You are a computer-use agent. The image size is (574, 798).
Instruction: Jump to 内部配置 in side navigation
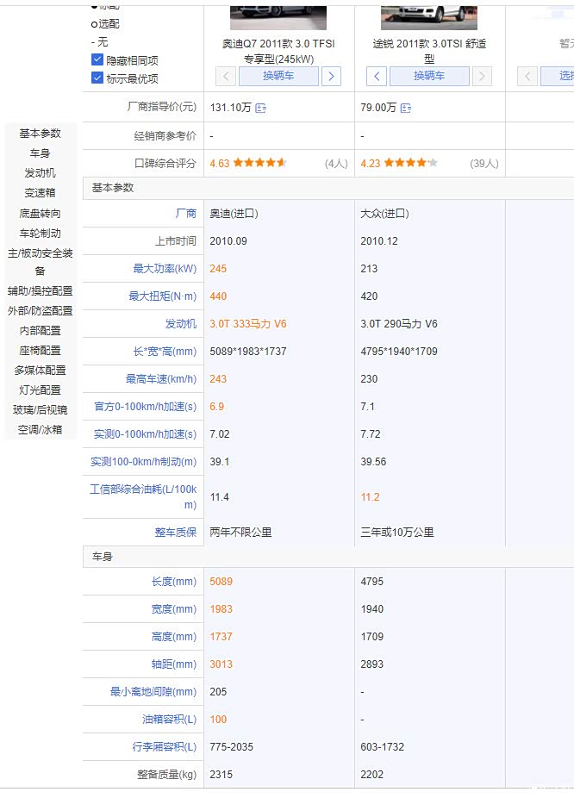click(x=41, y=331)
